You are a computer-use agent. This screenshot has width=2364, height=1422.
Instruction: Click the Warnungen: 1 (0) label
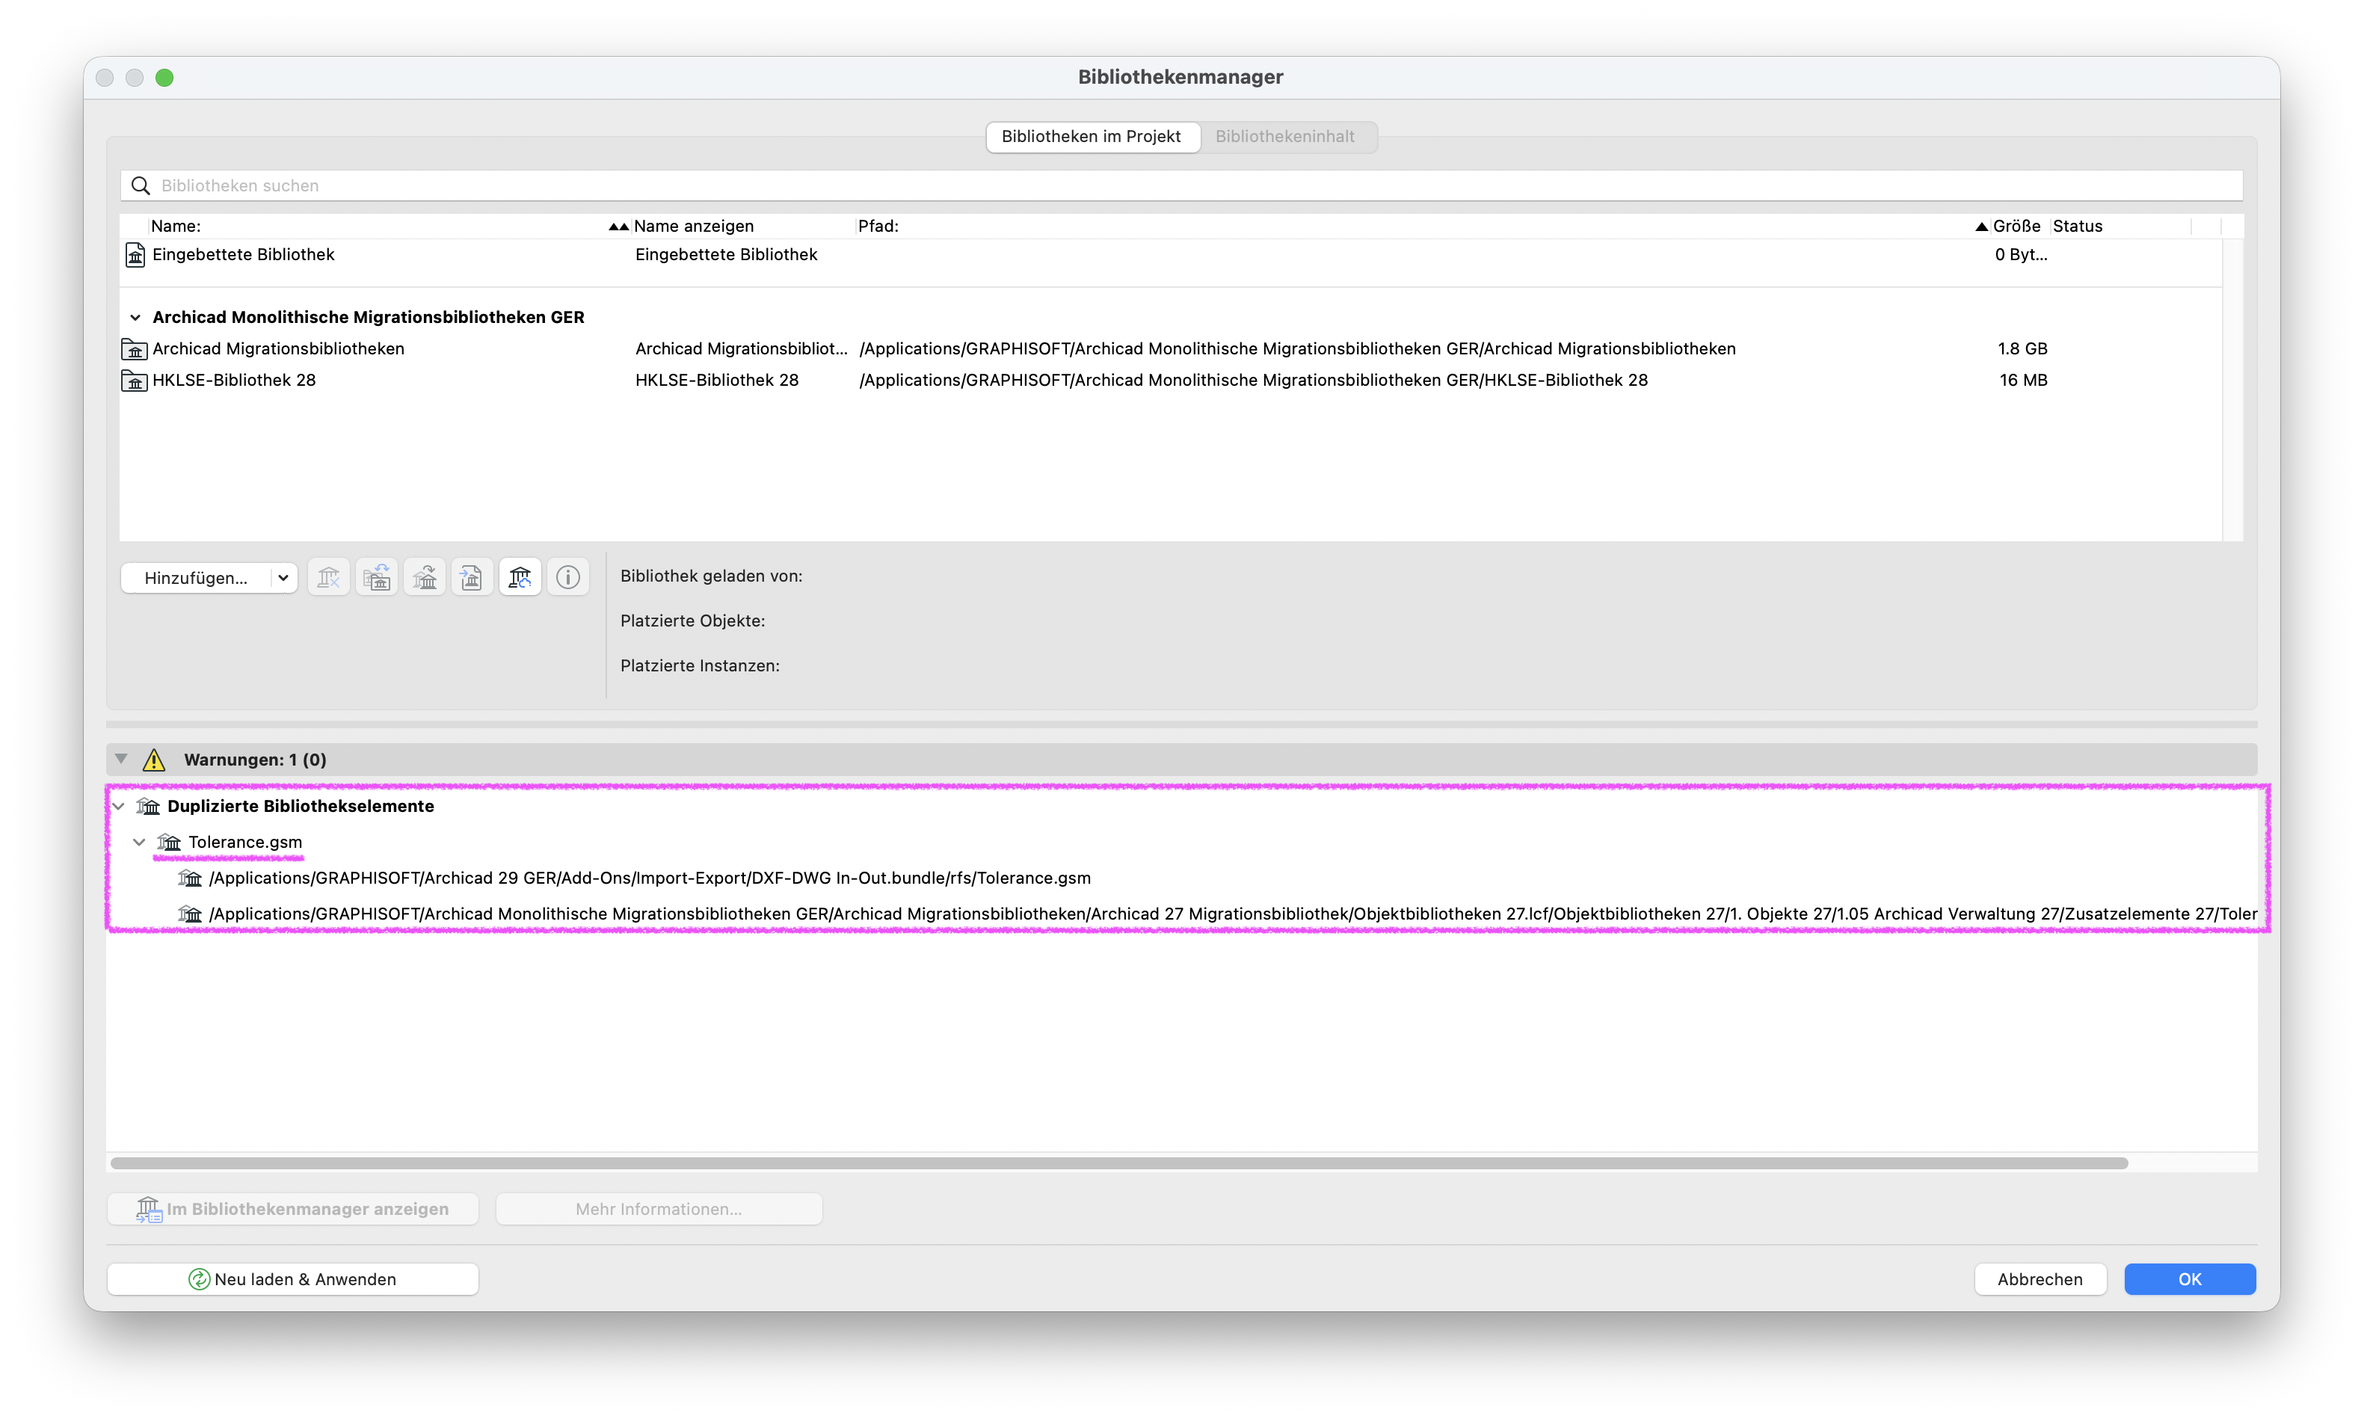(255, 760)
